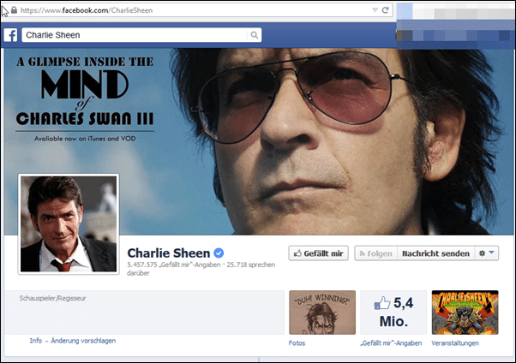Screen dimensions: 516x363
Task: Click the Facebook logo home icon
Action: [10, 35]
